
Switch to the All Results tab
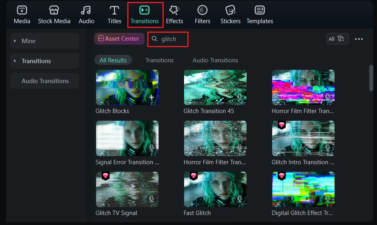pyautogui.click(x=113, y=60)
